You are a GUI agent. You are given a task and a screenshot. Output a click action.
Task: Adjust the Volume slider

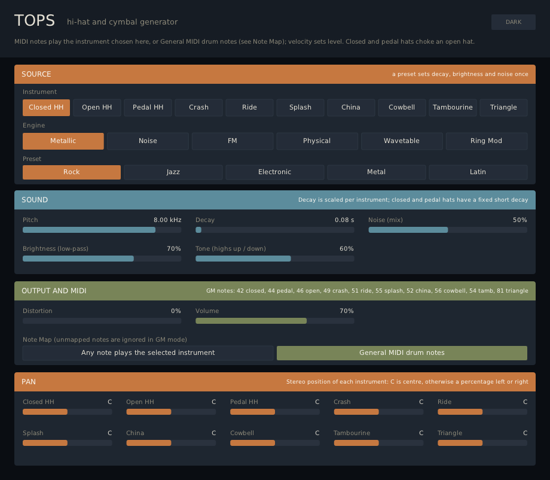pyautogui.click(x=274, y=321)
